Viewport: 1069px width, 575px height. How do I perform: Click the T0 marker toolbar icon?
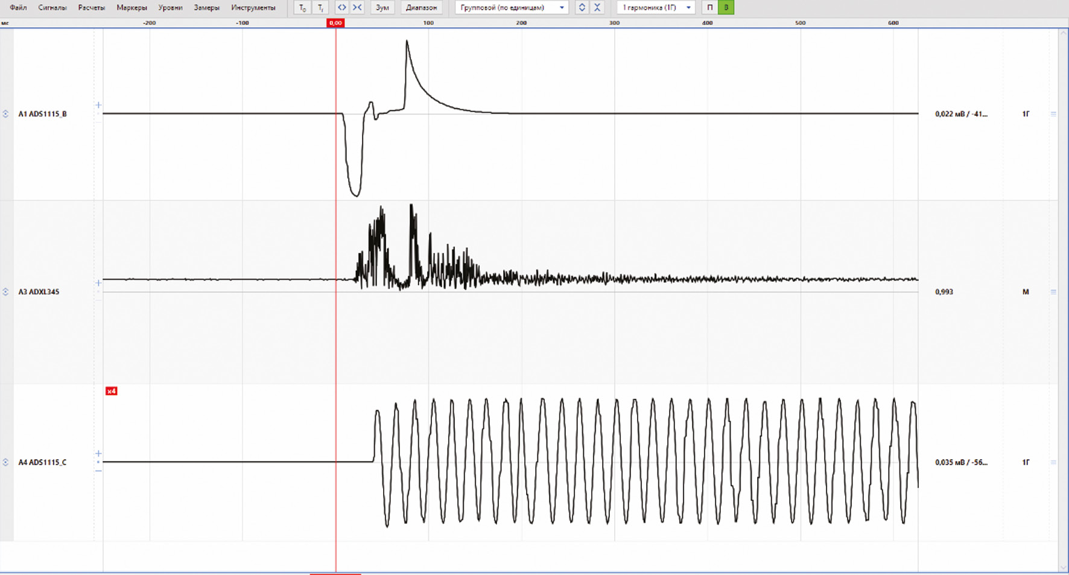[x=302, y=8]
